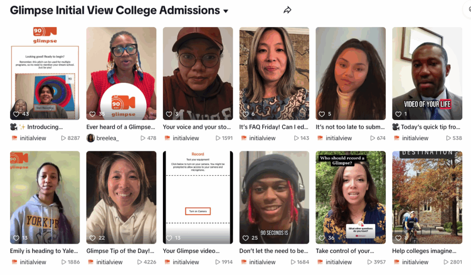Like the 'Take control of your...' video
This screenshot has height=275, width=471.
[322, 238]
